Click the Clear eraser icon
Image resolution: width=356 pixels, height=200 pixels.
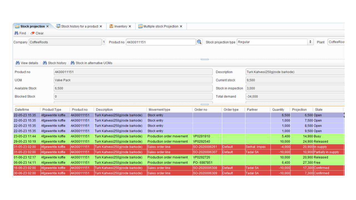(x=33, y=33)
